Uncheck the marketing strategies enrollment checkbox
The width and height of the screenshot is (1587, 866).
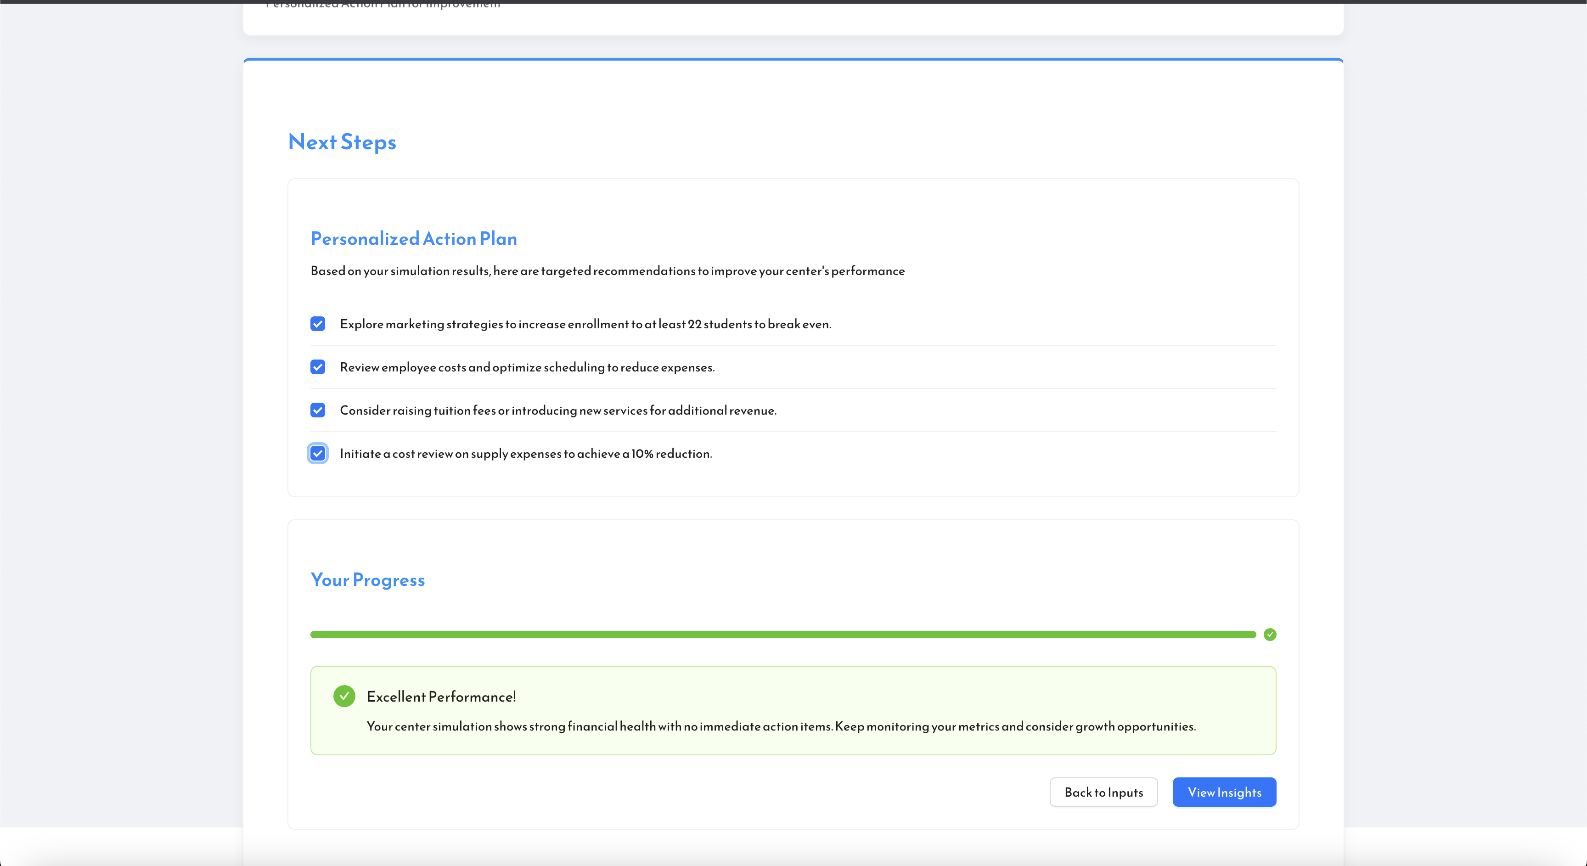click(x=317, y=324)
